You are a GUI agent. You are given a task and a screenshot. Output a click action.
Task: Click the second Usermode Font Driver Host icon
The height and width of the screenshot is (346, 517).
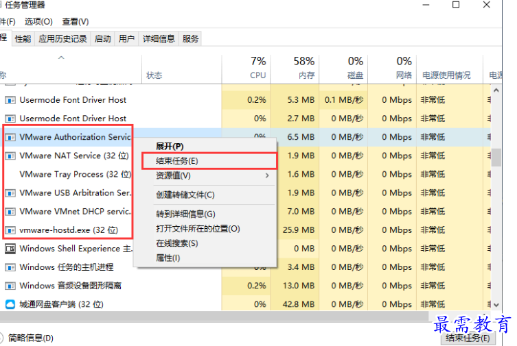coord(10,119)
